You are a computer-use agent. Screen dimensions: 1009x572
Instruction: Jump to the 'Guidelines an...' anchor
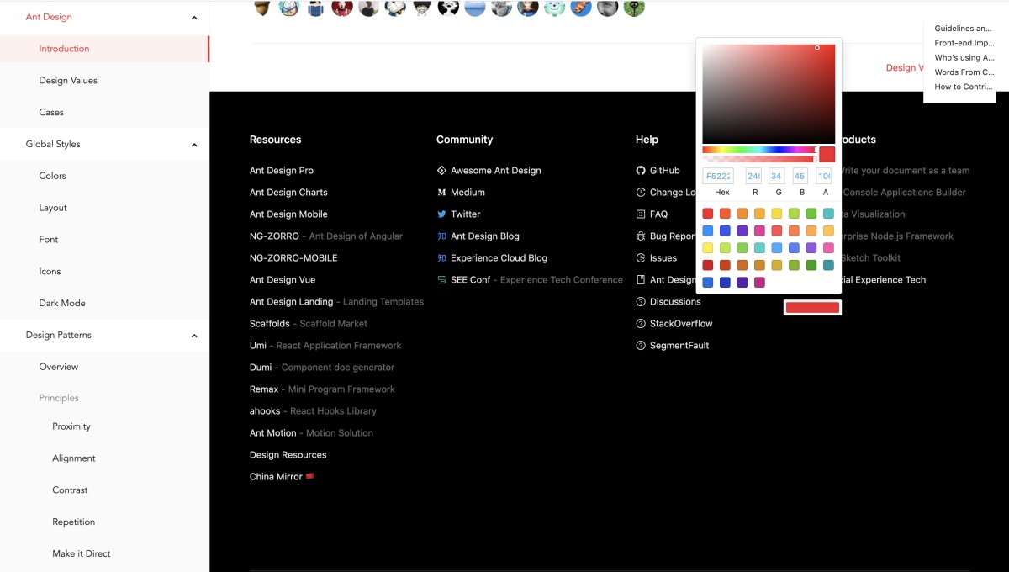[x=963, y=29]
